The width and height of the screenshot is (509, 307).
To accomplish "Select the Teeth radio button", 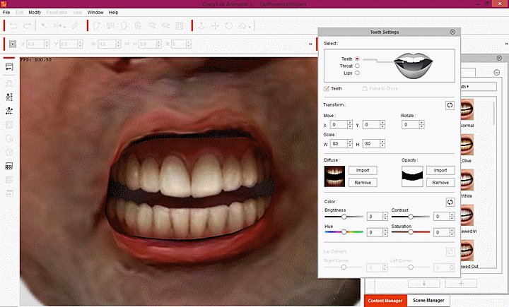I will coord(357,59).
